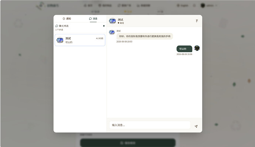Click the '1个对话' conversation count text
Image resolution: width=255 pixels, height=147 pixels.
click(59, 30)
